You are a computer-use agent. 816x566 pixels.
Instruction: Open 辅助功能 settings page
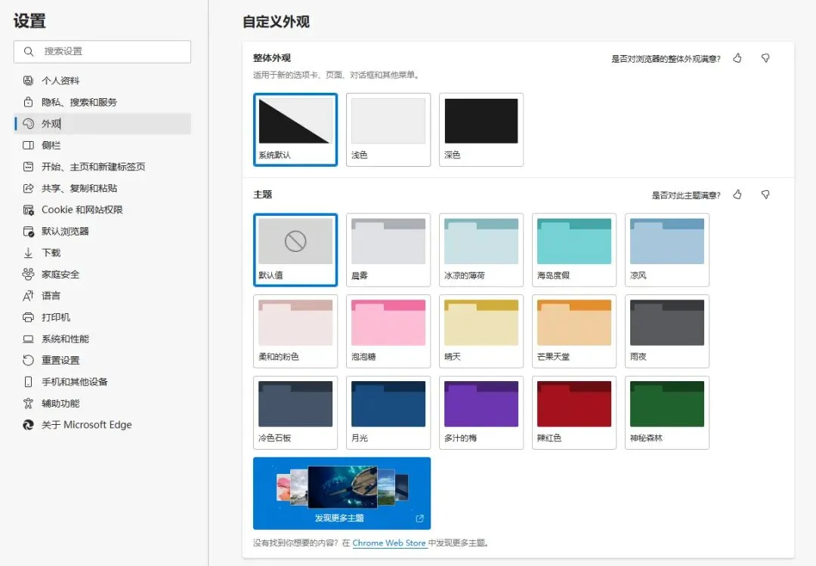click(103, 403)
